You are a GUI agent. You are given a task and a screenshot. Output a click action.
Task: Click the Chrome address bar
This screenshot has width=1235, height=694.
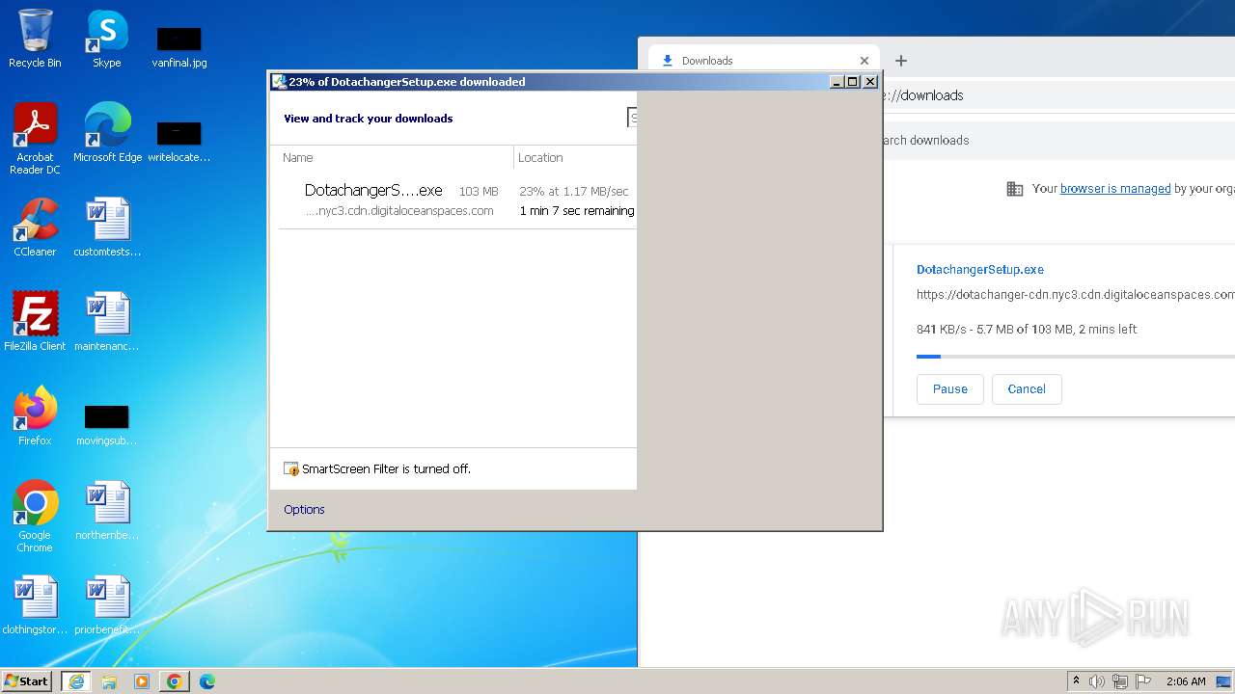[x=1057, y=95]
